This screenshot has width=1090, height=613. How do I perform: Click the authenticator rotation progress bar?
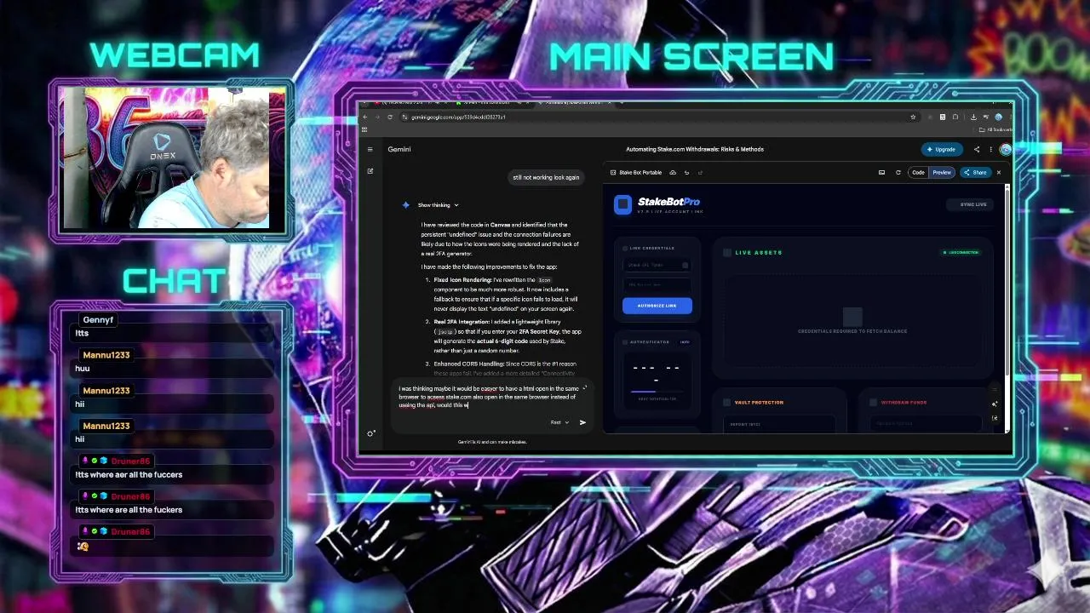[657, 392]
